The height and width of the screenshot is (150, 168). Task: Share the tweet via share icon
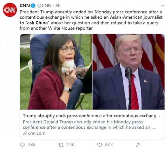(138, 145)
